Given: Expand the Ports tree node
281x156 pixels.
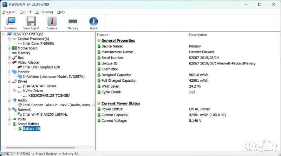Looking at the screenshot, I should [9, 119].
